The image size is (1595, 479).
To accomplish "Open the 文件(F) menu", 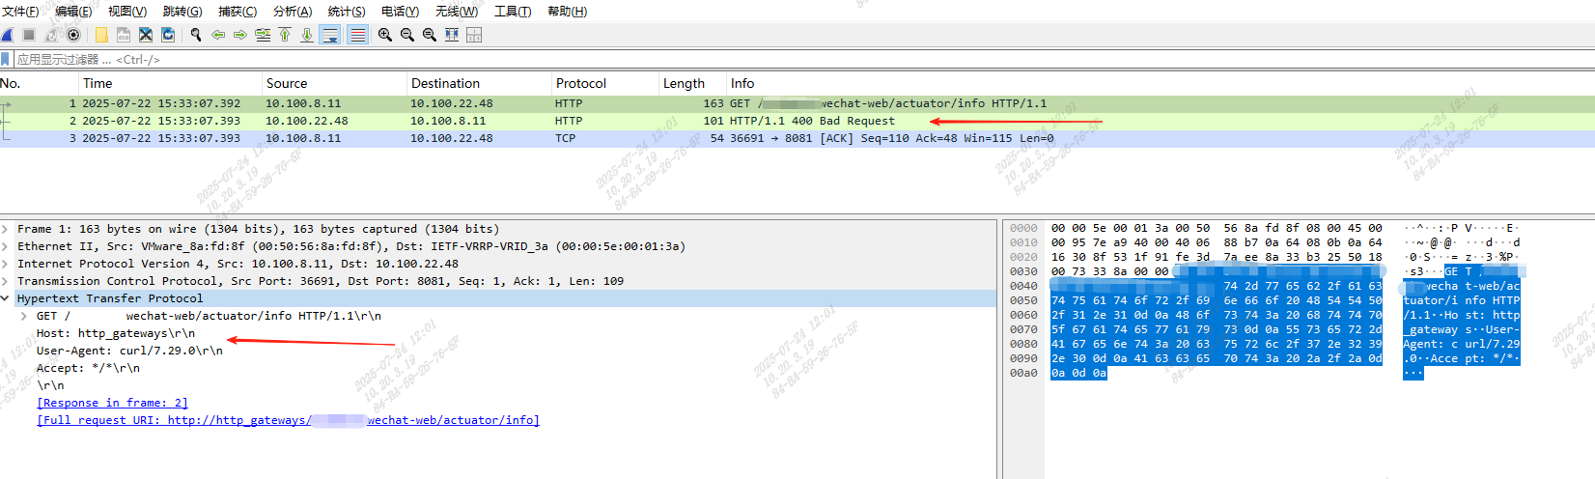I will pyautogui.click(x=20, y=12).
